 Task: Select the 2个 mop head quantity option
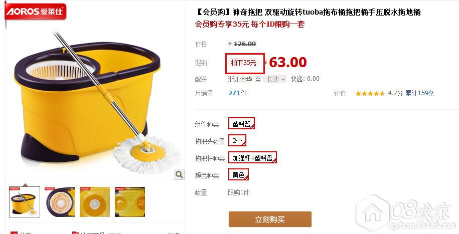click(237, 140)
